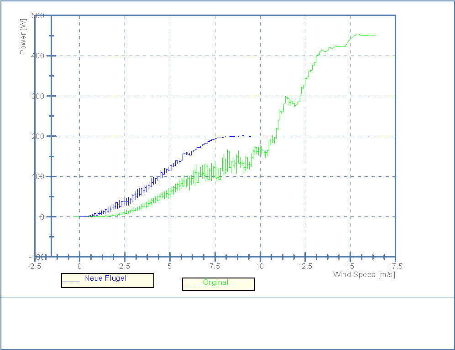The image size is (455, 350).
Task: Select the blue line sample in Neue Flügel legend
Action: (71, 282)
